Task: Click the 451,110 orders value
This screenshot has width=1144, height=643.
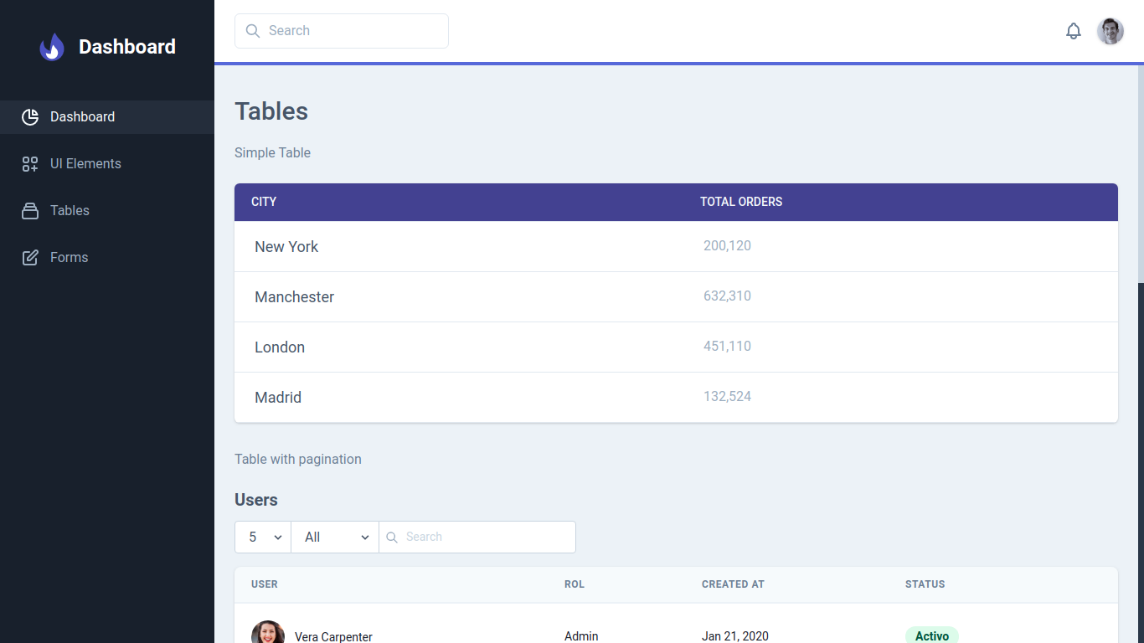Action: (x=727, y=347)
